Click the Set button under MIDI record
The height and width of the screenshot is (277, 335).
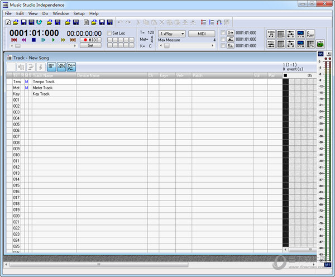pyautogui.click(x=91, y=45)
